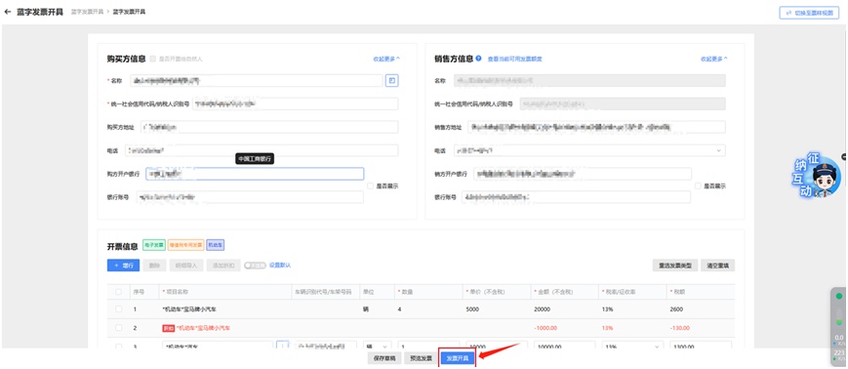This screenshot has width=848, height=369.
Task: Click 重选发票类型 button
Action: [675, 266]
